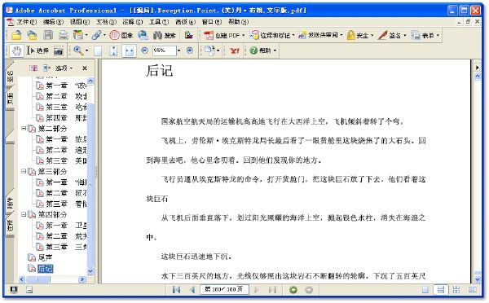The height and width of the screenshot is (303, 489).
Task: Click the zoom in magnifier tool
Action: click(78, 50)
